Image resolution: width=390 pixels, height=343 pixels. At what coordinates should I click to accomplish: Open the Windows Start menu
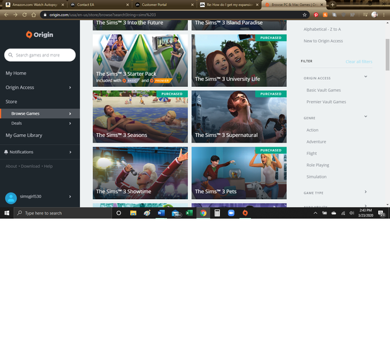point(6,213)
